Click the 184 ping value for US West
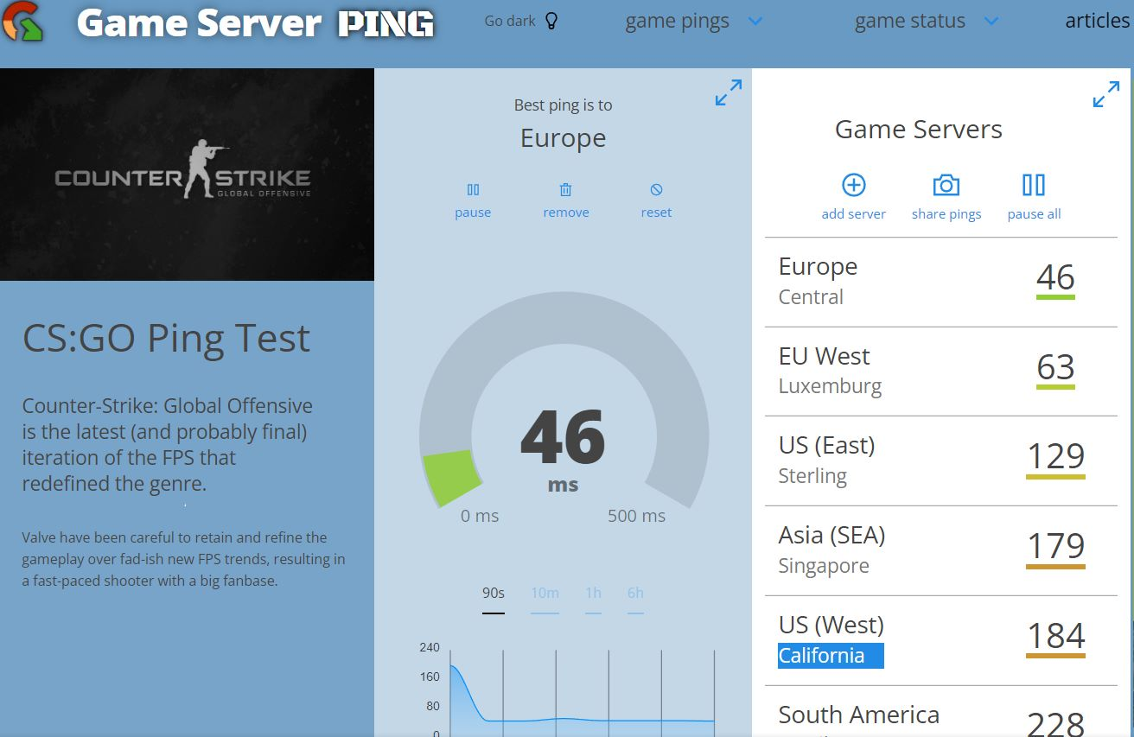Viewport: 1134px width, 737px height. 1055,637
